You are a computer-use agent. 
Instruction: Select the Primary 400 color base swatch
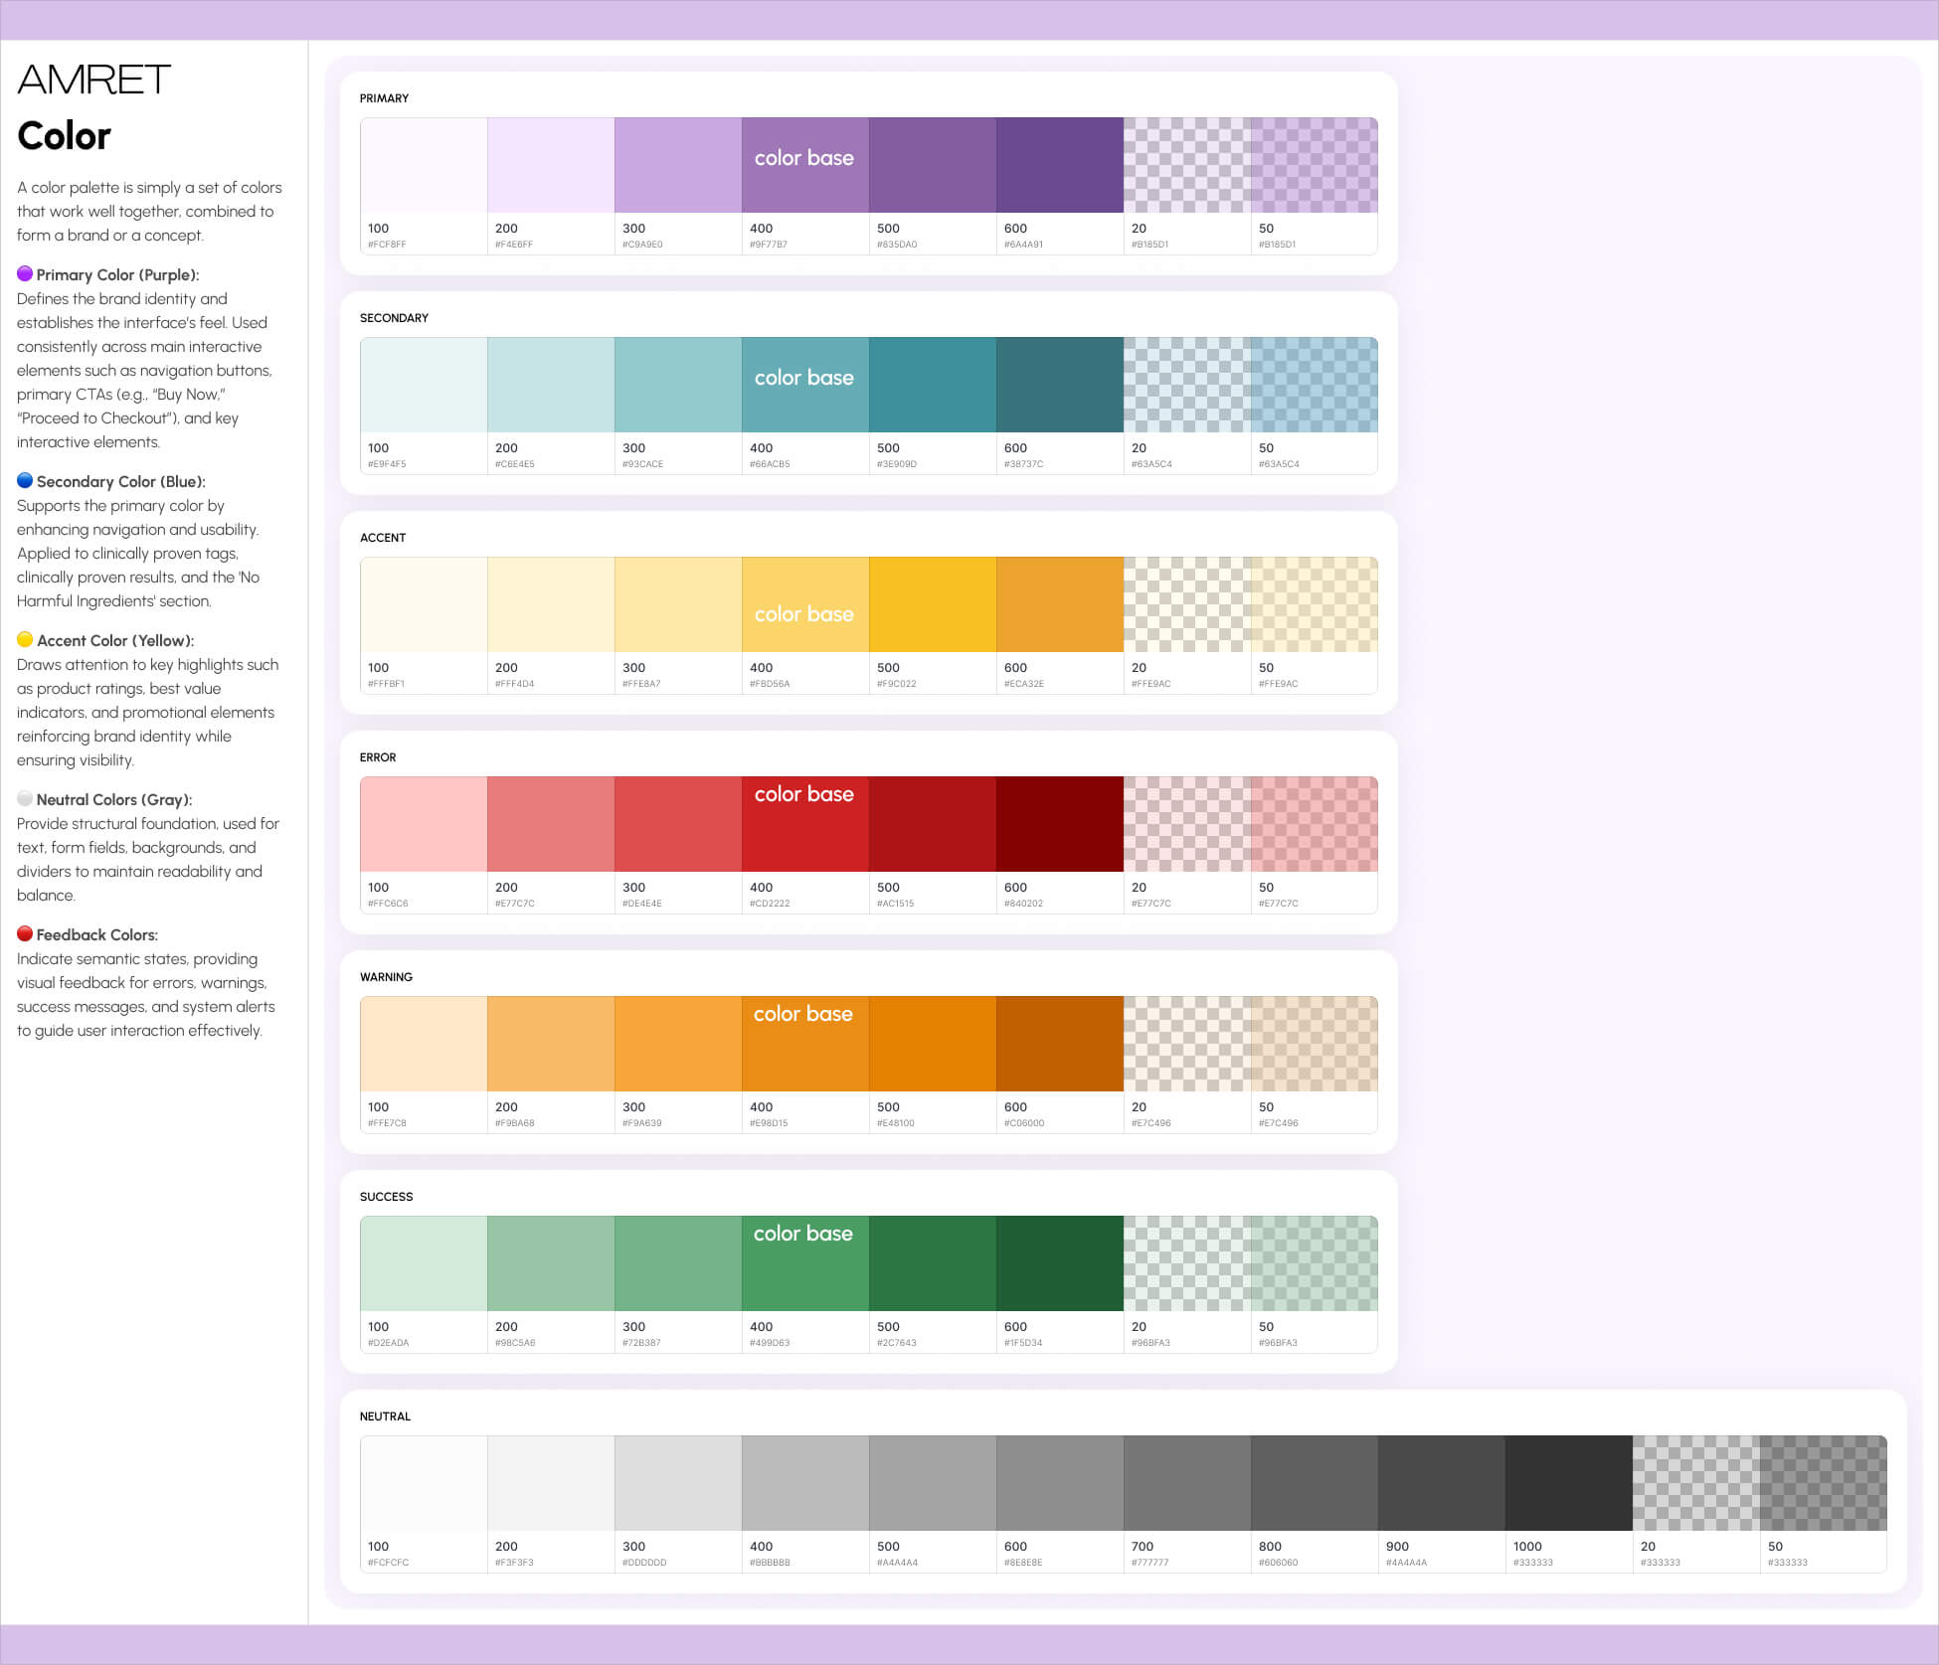coord(804,165)
